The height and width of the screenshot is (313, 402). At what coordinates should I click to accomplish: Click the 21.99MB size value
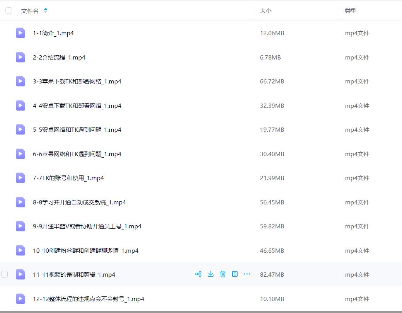[x=272, y=178]
